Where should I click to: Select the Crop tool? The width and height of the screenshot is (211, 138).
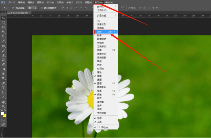3,36
